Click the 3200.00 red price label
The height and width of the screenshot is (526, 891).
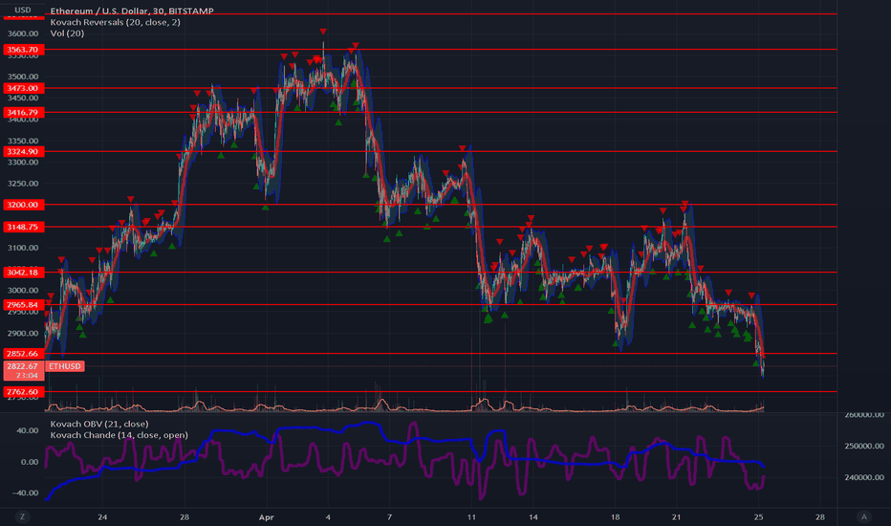point(23,205)
